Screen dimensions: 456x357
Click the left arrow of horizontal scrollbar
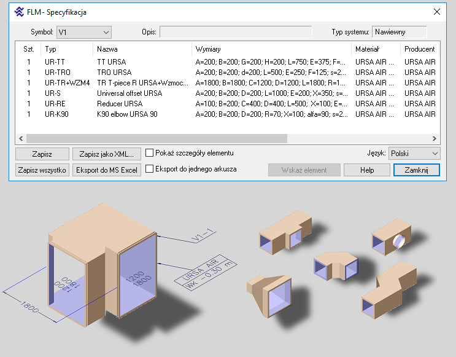(21, 139)
